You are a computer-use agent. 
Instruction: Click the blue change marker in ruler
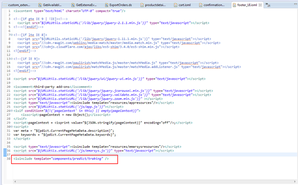pos(5,152)
